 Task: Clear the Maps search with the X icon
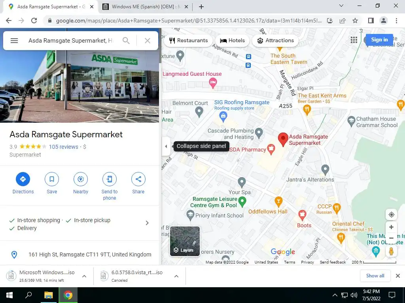click(x=148, y=41)
